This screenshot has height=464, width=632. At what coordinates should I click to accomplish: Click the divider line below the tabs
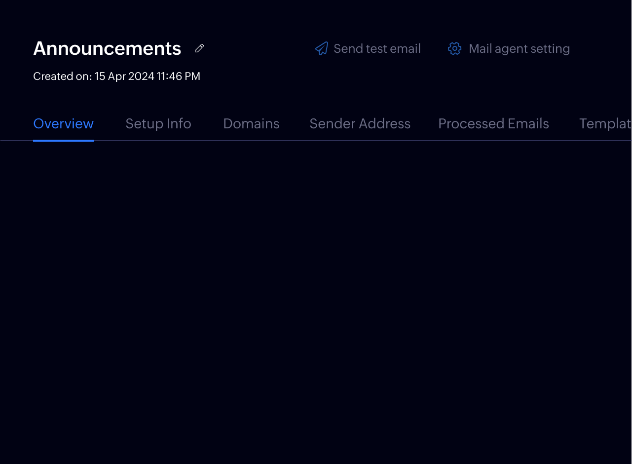click(345, 141)
